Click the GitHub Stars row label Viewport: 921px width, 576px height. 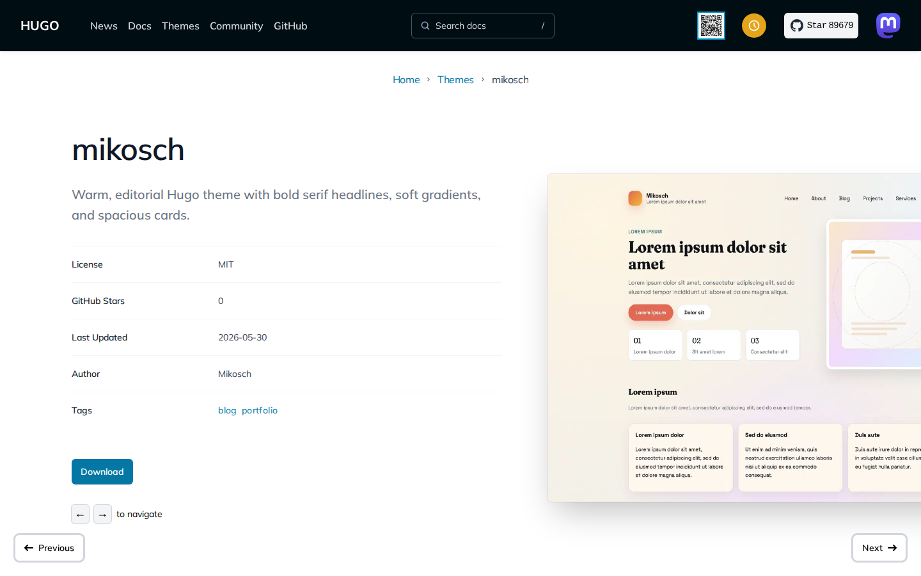click(x=98, y=301)
